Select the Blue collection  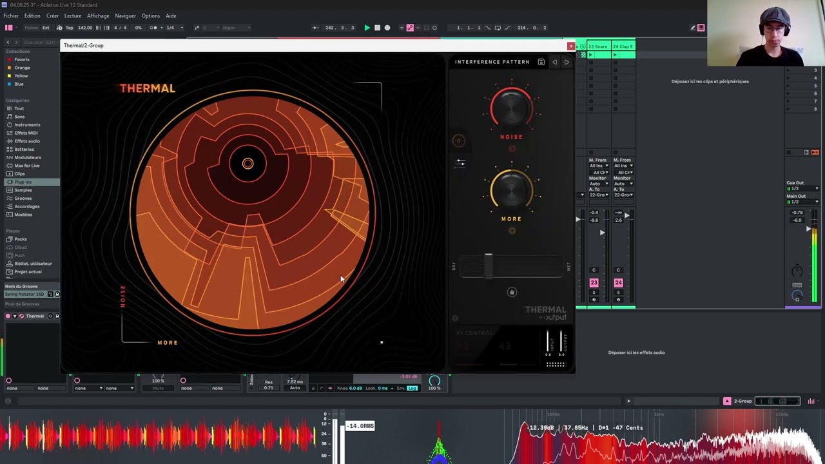19,84
